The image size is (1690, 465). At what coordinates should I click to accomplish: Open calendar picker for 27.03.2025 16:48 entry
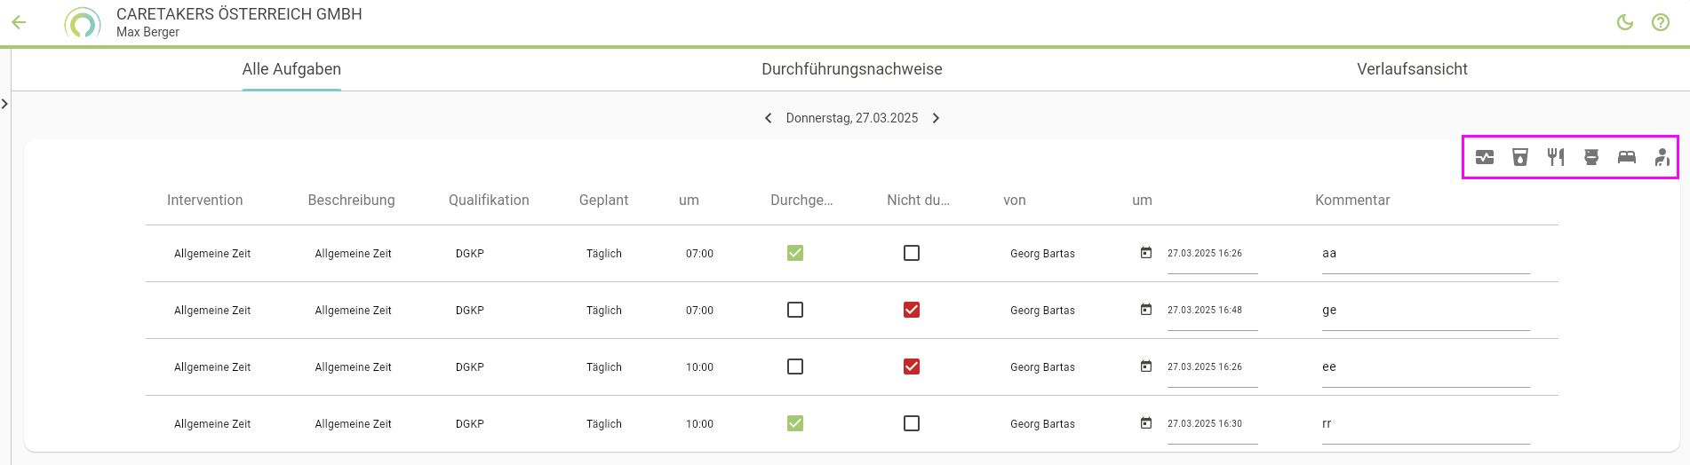point(1146,310)
